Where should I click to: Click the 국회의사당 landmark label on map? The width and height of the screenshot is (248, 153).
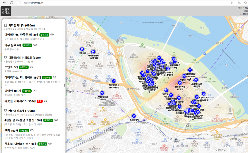click(x=134, y=57)
